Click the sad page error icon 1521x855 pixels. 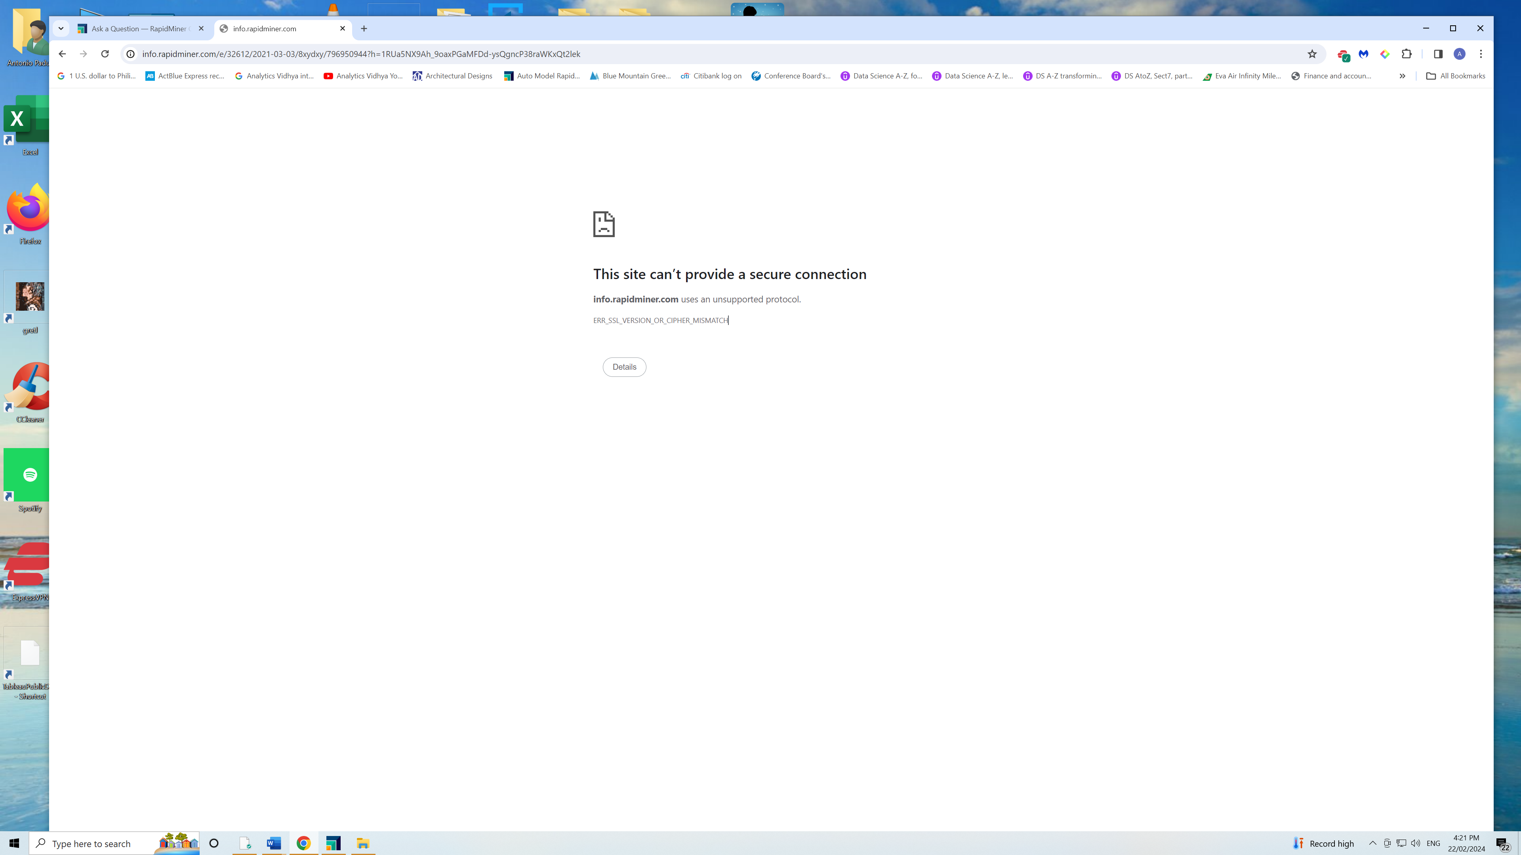click(x=604, y=224)
